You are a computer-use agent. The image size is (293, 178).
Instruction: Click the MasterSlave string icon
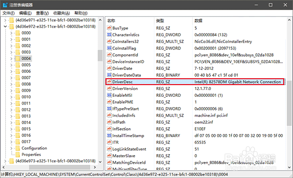109,156
